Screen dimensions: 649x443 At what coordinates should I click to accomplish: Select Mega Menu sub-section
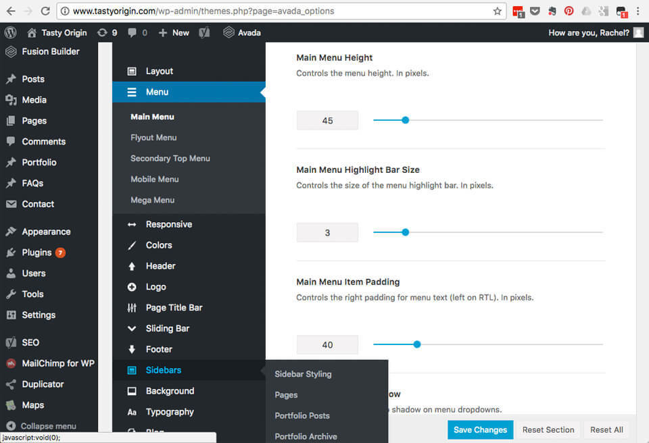pos(153,200)
